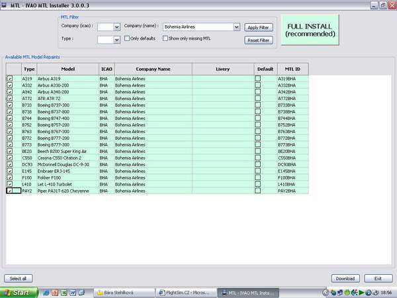Switch to FlightSim.CZ browser taskbar item
397x298 pixels.
[184, 292]
